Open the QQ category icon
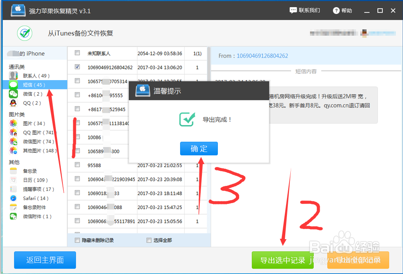Viewport: 403px width, 274px height. click(x=13, y=103)
